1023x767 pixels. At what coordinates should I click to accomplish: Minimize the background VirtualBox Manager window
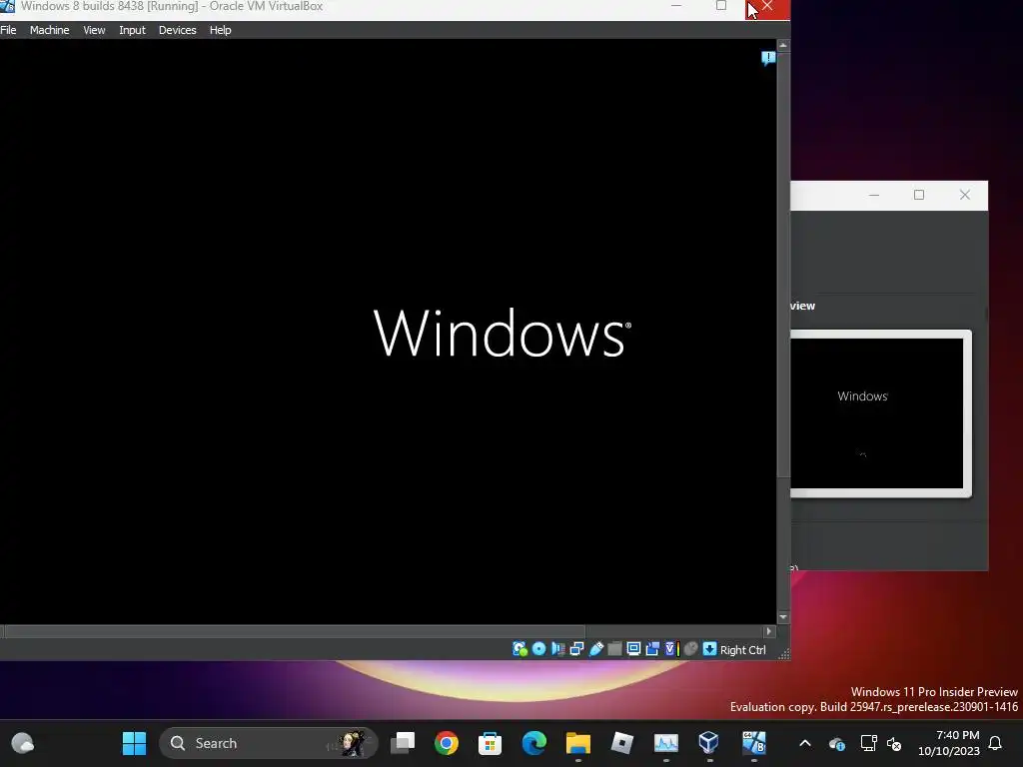point(874,195)
